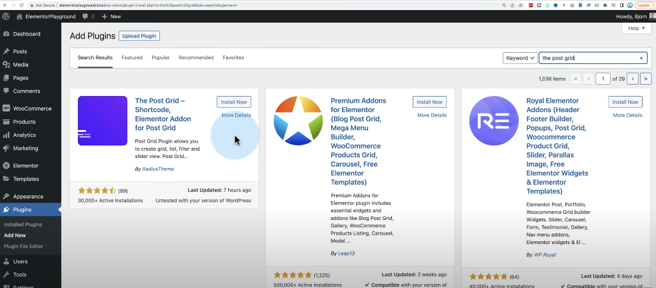The width and height of the screenshot is (656, 288).
Task: Jump to the last results page
Action: pyautogui.click(x=646, y=79)
